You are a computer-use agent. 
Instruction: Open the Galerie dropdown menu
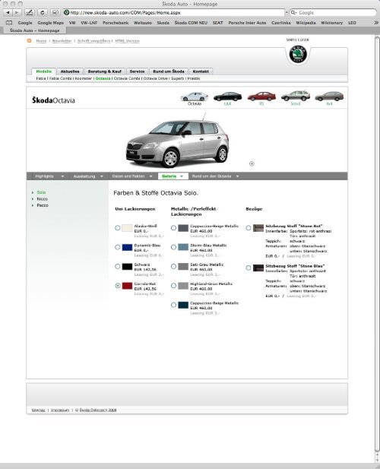[x=173, y=176]
